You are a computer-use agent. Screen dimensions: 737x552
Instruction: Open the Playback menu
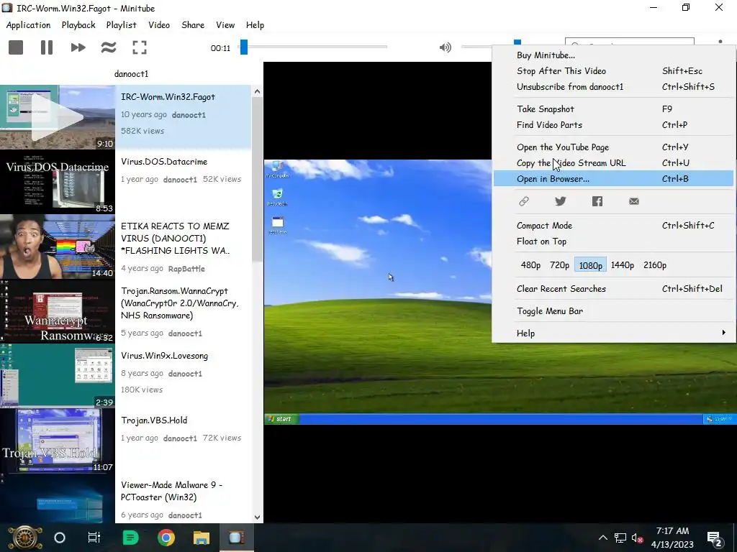(78, 25)
